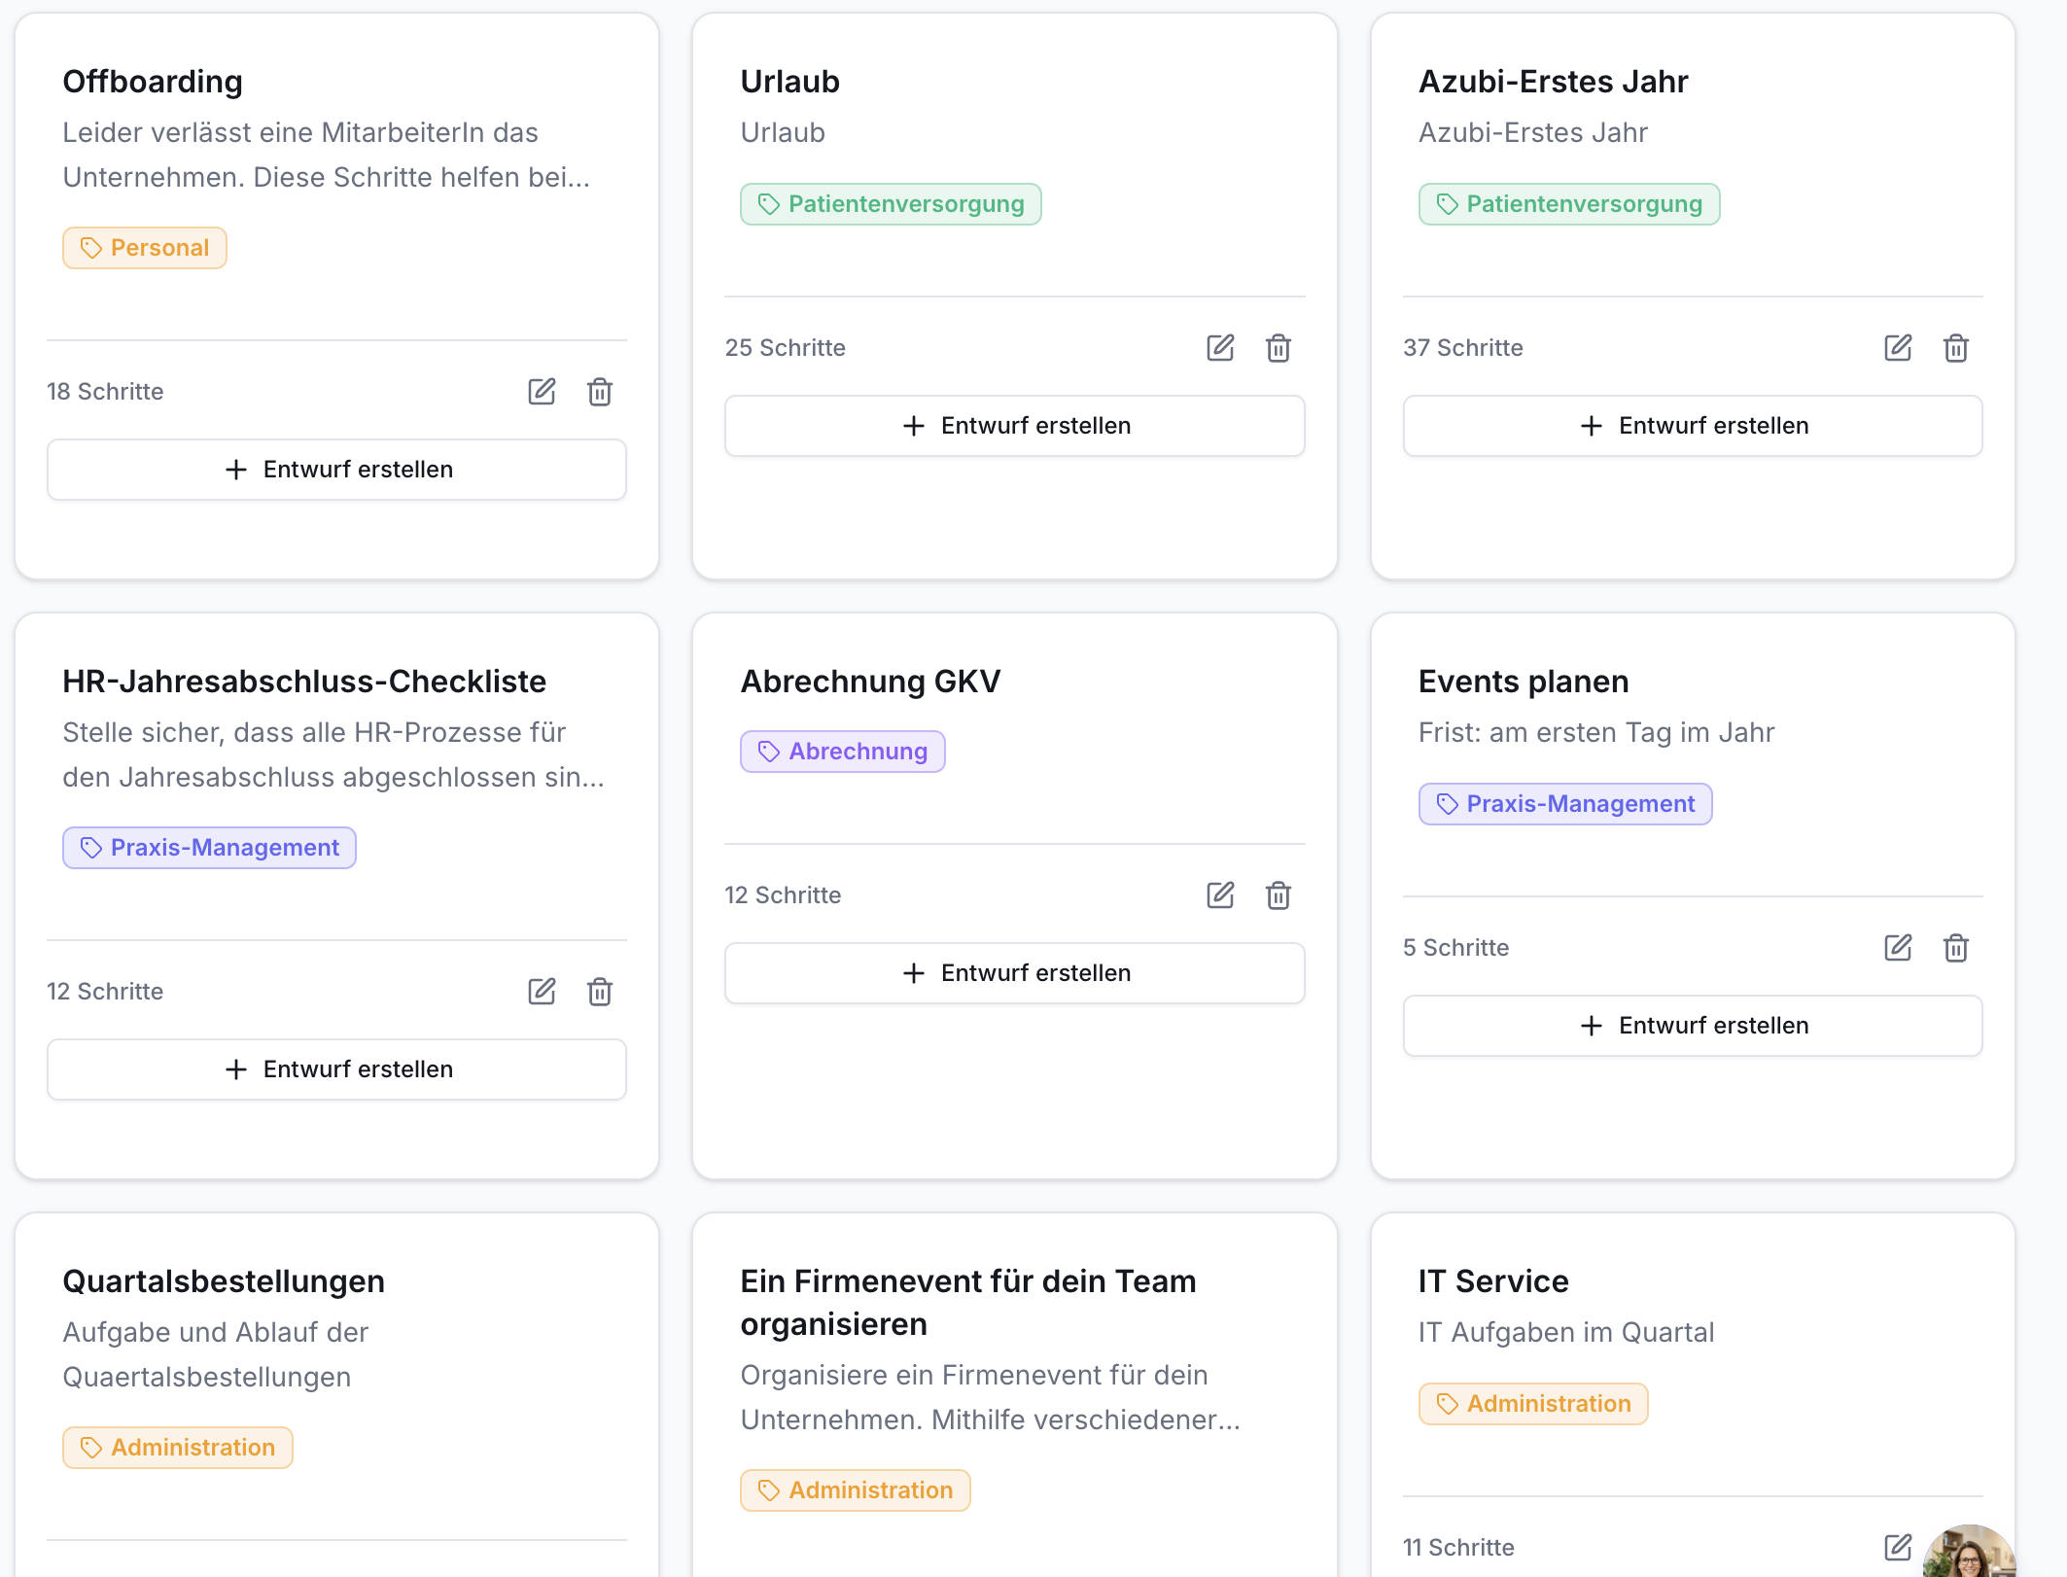This screenshot has height=1577, width=2067.
Task: Select Praxis-Management tag on HR-Jahresabschluss-Checkliste
Action: [209, 848]
